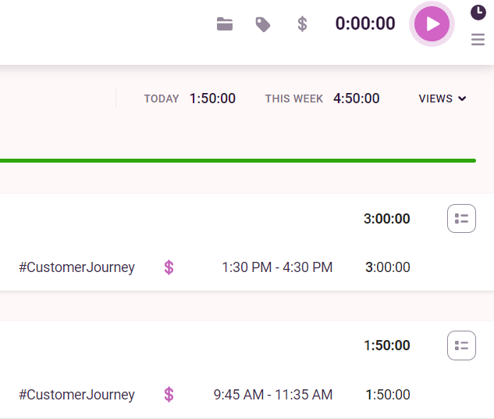
Task: Add tags using the tag icon
Action: [x=263, y=24]
